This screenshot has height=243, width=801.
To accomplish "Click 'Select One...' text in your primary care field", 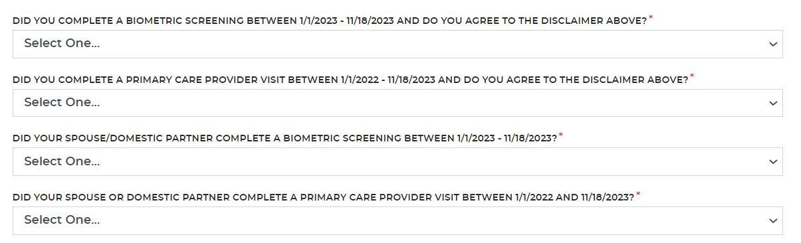I will tap(62, 103).
